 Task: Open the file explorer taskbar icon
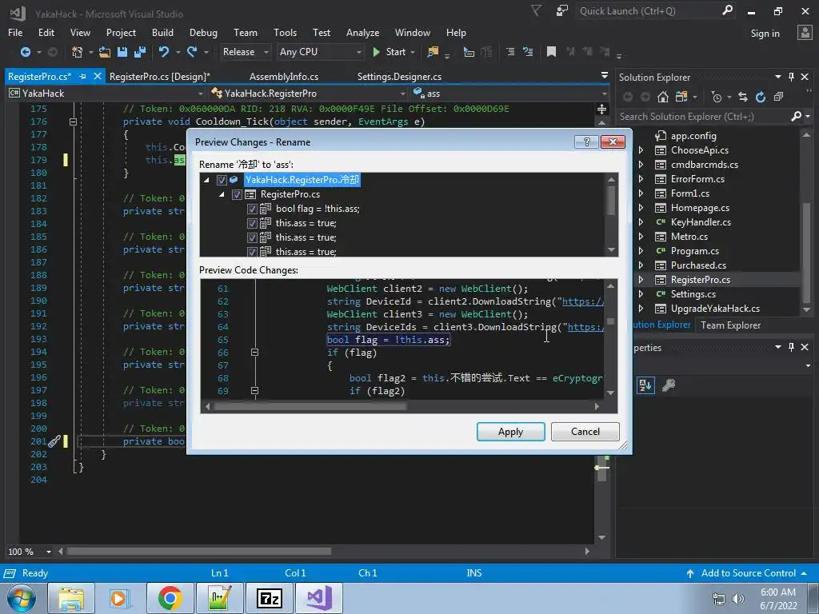point(71,598)
